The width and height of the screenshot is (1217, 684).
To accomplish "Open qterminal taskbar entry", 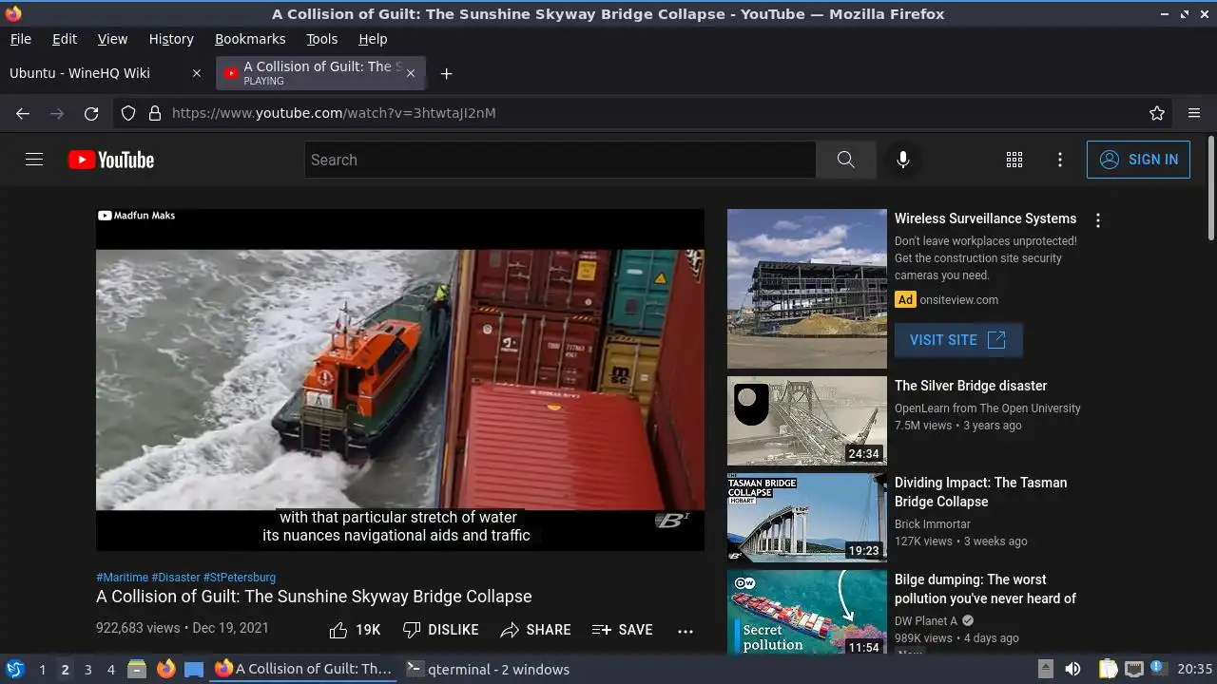I will (489, 669).
